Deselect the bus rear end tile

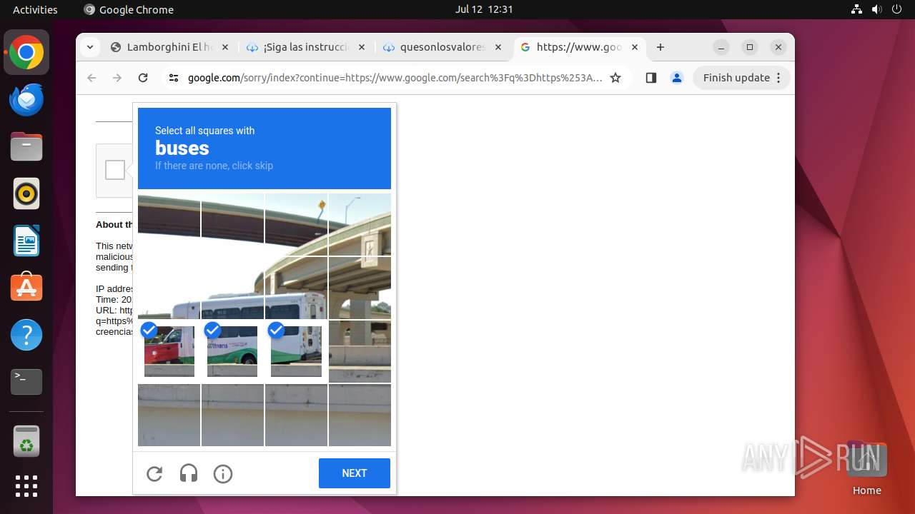[296, 351]
